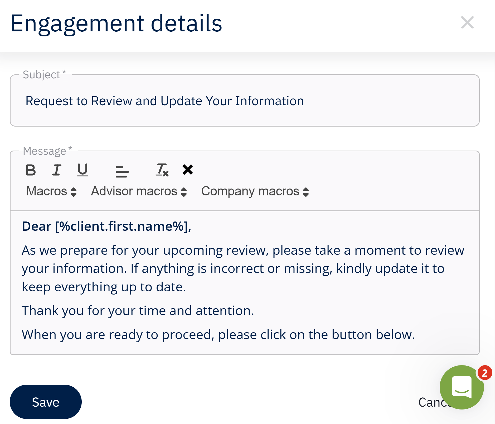The image size is (495, 424).
Task: Focus the Subject input field
Action: pos(244,101)
